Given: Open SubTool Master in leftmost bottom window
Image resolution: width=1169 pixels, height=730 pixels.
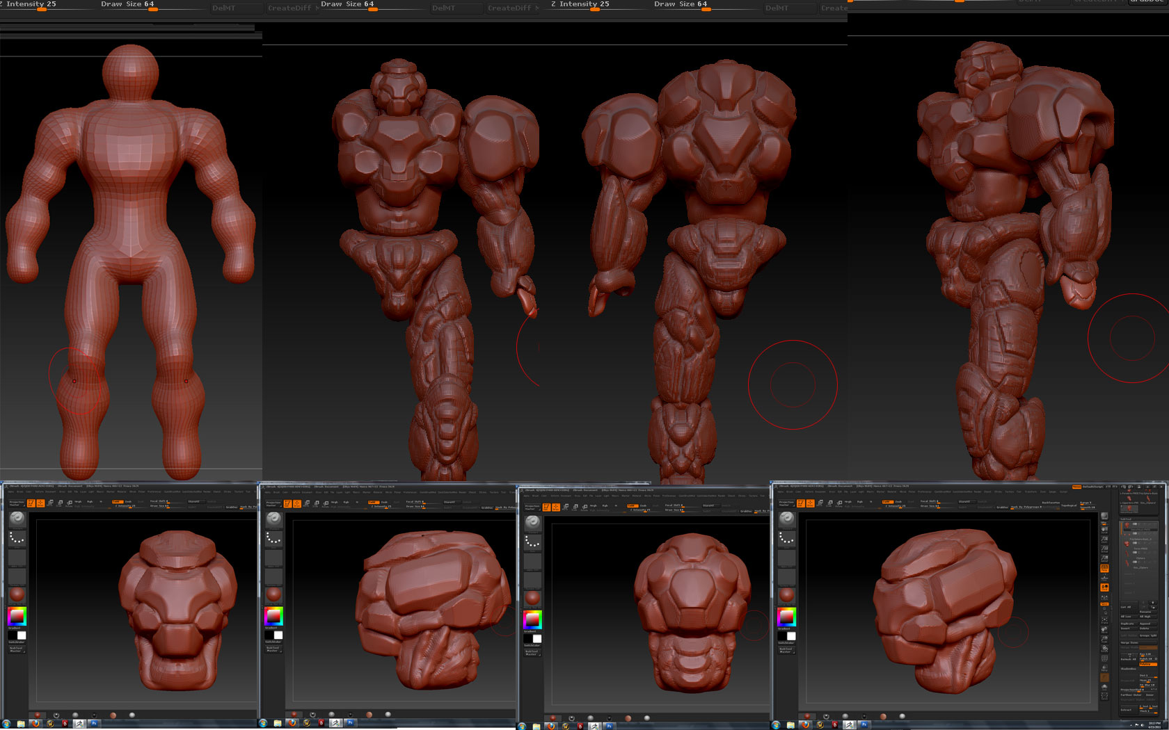Looking at the screenshot, I should tap(16, 649).
